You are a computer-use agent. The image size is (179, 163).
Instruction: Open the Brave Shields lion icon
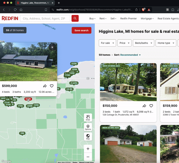143,10
